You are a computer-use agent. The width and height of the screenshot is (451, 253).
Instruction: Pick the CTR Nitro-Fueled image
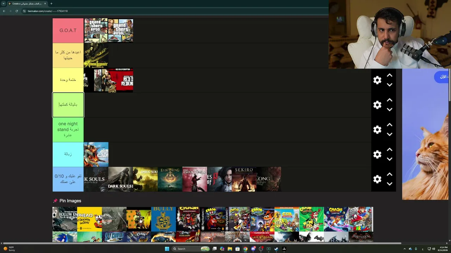pyautogui.click(x=287, y=219)
